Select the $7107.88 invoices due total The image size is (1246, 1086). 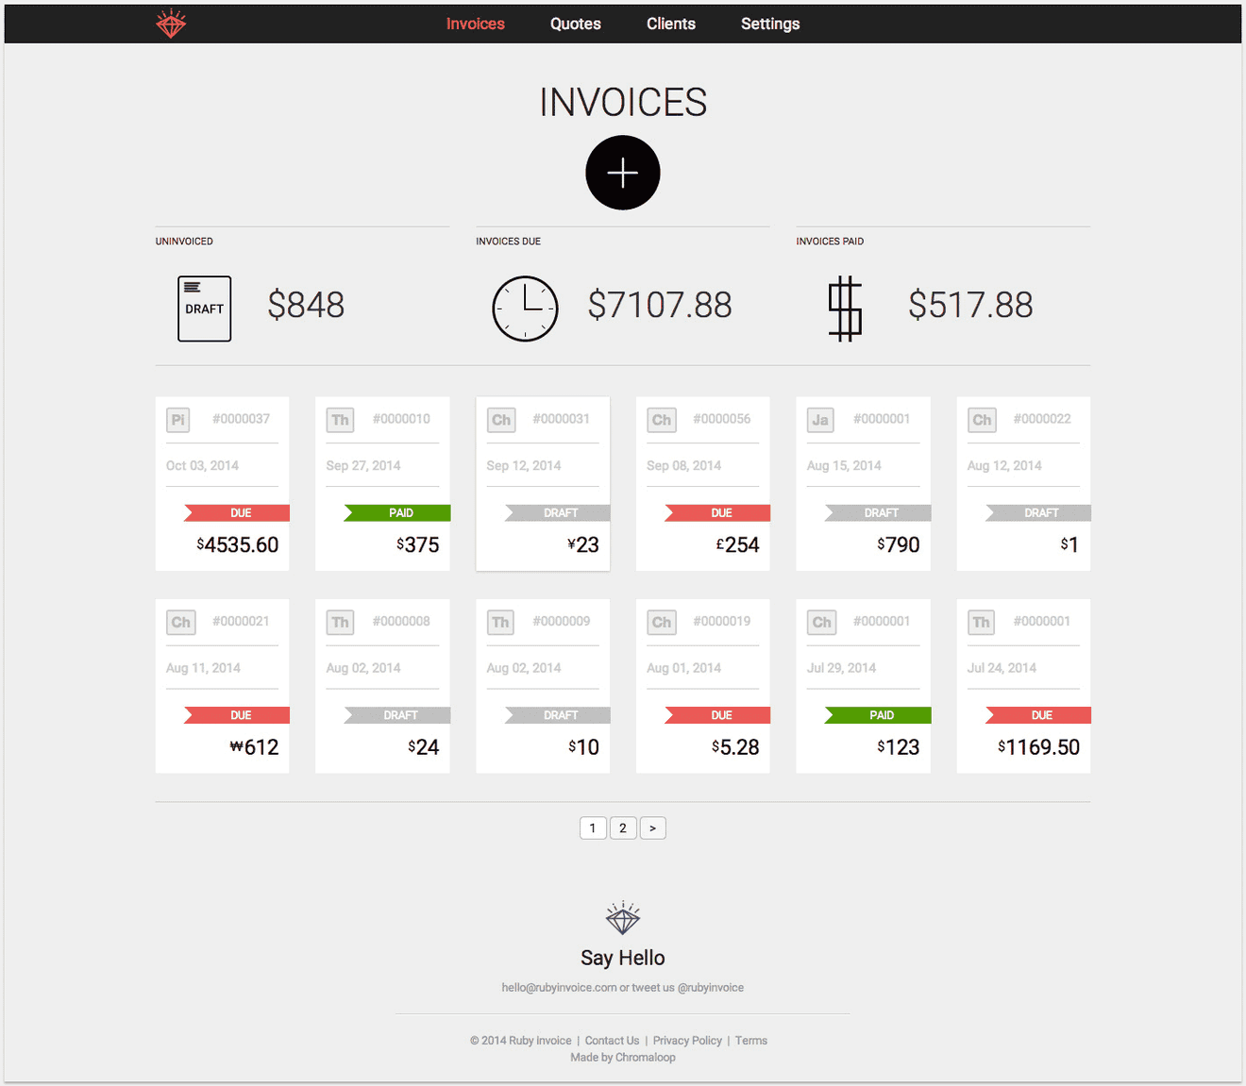(660, 305)
